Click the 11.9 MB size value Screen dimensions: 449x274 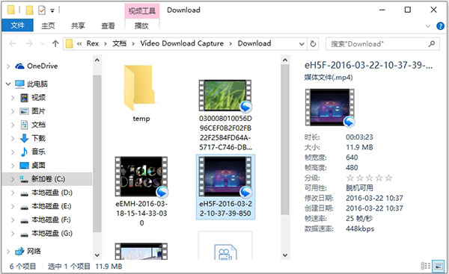[x=359, y=147]
